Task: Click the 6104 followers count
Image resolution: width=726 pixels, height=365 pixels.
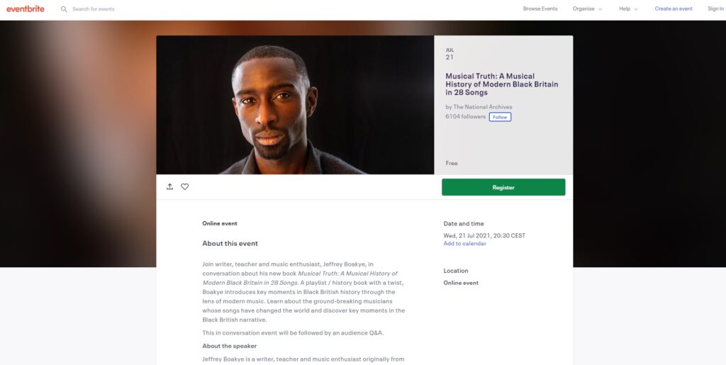Action: pyautogui.click(x=465, y=116)
